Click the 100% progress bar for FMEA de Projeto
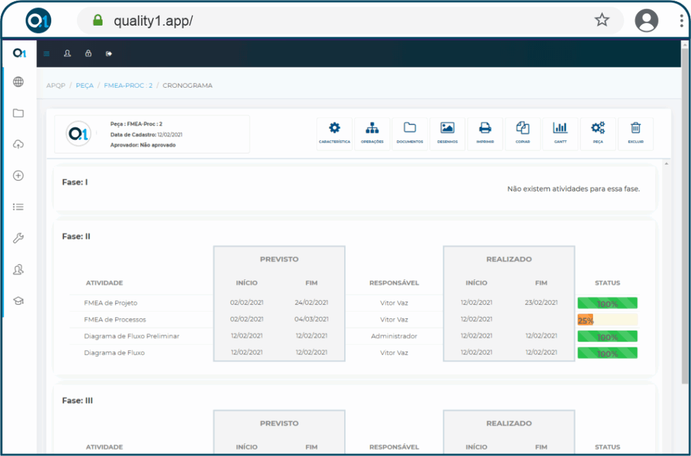This screenshot has width=691, height=456. pyautogui.click(x=607, y=303)
